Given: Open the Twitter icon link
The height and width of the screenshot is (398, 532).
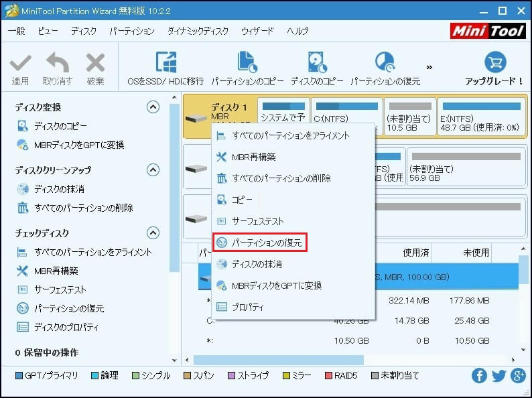Looking at the screenshot, I should pos(498,376).
